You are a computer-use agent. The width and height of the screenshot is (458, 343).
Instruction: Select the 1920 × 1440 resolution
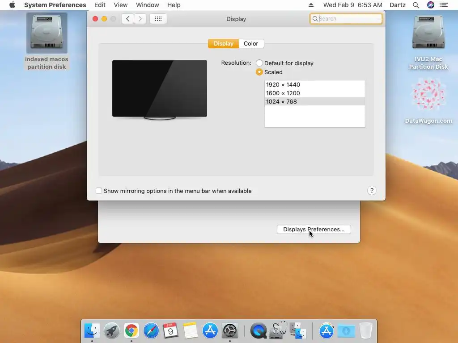pyautogui.click(x=314, y=84)
